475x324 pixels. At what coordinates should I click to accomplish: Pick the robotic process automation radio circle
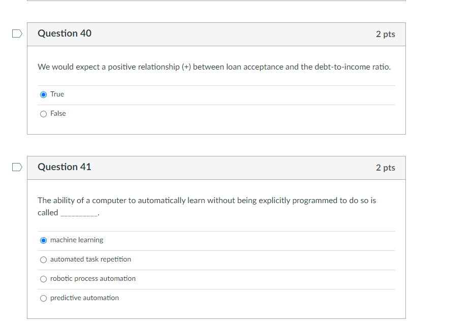[x=43, y=279]
